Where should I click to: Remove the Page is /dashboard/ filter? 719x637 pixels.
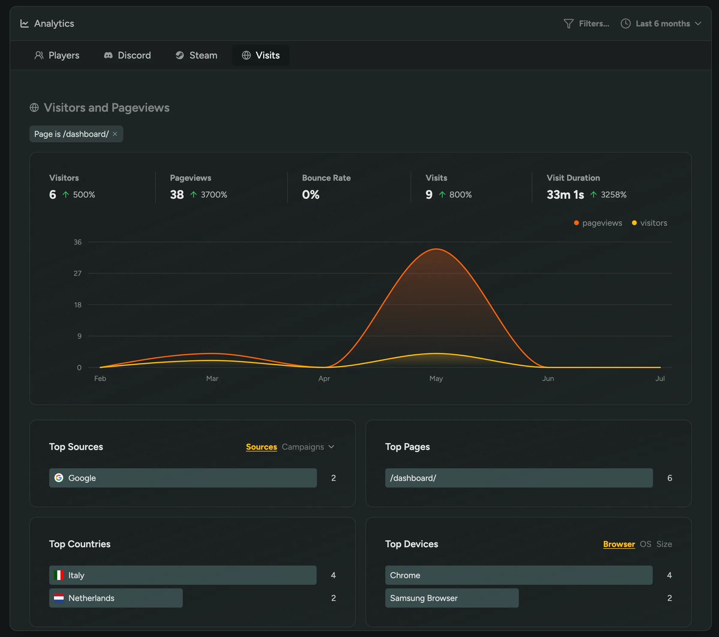tap(115, 134)
